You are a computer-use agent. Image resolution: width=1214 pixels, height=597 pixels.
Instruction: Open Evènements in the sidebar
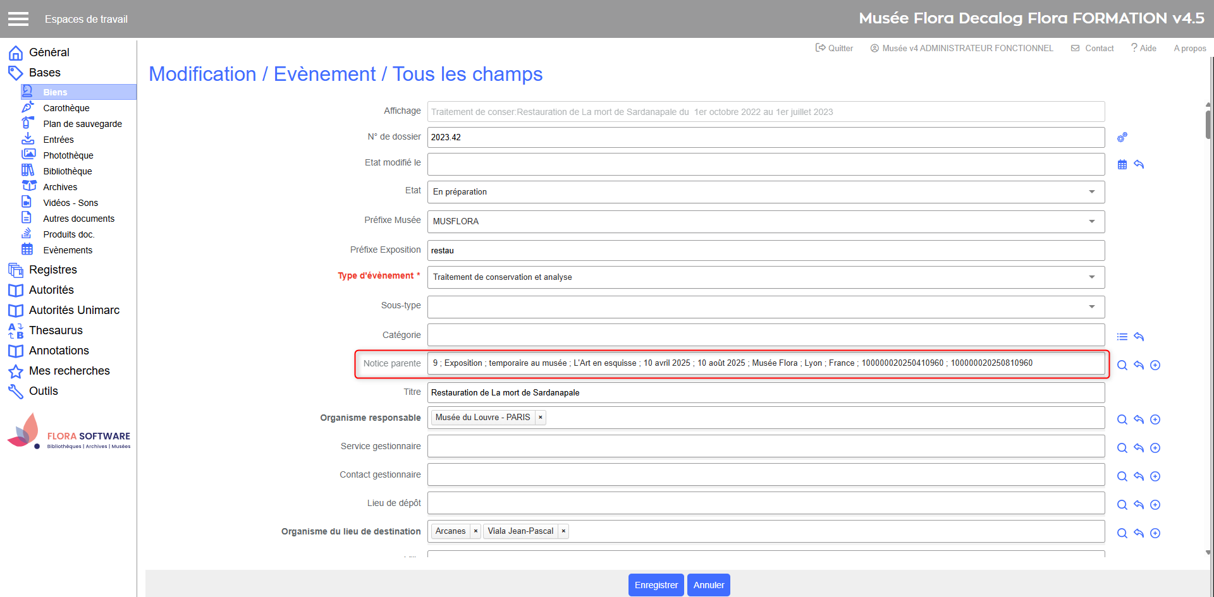[68, 250]
